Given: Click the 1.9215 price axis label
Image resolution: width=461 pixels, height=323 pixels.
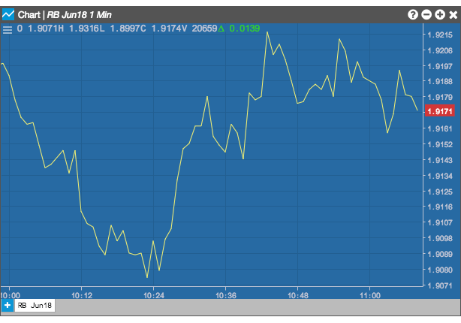Looking at the screenshot, I should (440, 35).
